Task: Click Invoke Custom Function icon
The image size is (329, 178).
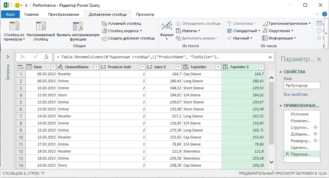Action: (x=78, y=26)
